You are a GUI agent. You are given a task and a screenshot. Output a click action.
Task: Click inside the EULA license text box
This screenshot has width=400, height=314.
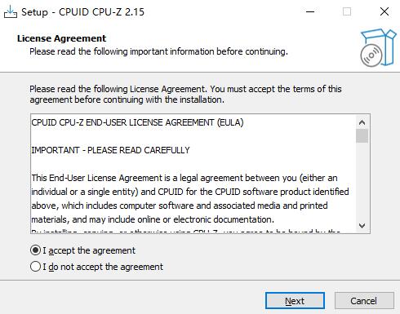(193, 174)
